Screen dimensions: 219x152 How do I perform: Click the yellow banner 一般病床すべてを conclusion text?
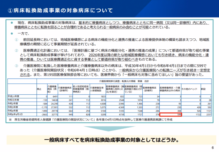pyautogui.click(x=110, y=140)
